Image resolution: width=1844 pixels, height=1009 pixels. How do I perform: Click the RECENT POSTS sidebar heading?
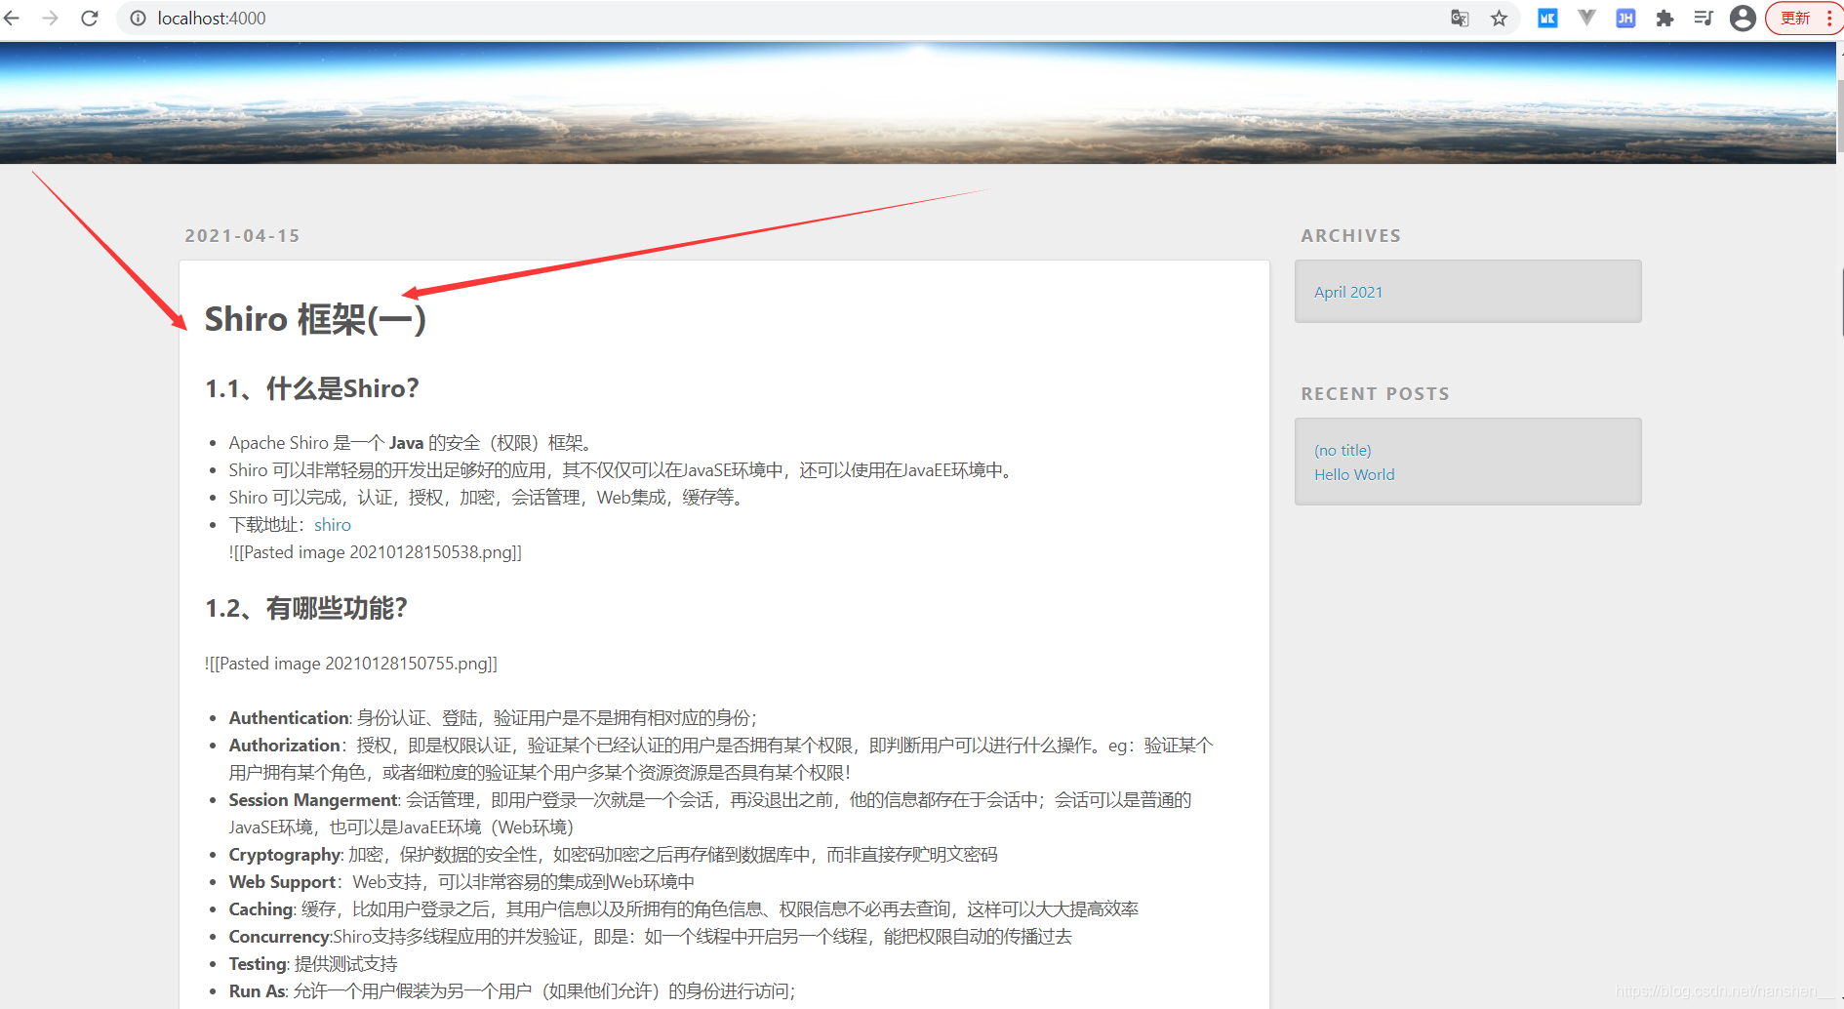pos(1375,394)
